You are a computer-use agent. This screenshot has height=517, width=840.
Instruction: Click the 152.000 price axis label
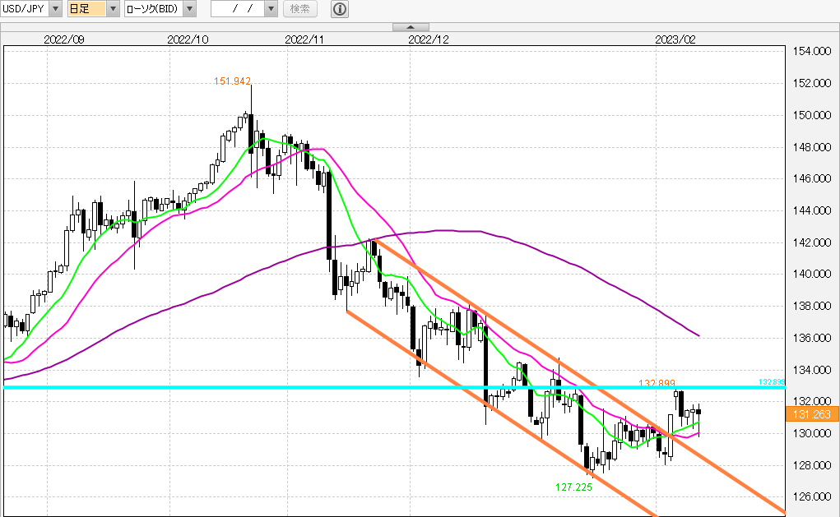(811, 83)
